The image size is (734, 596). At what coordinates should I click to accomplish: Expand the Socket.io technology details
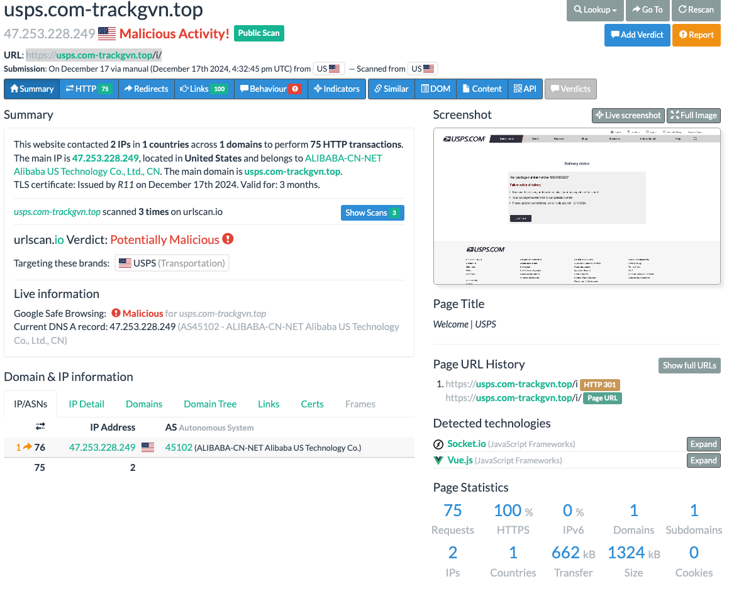click(703, 444)
